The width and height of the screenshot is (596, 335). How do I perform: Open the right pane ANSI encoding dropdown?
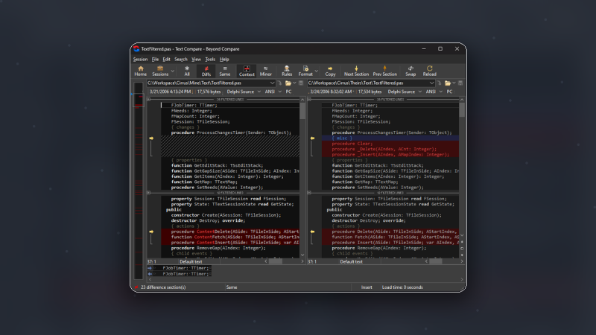pos(434,92)
